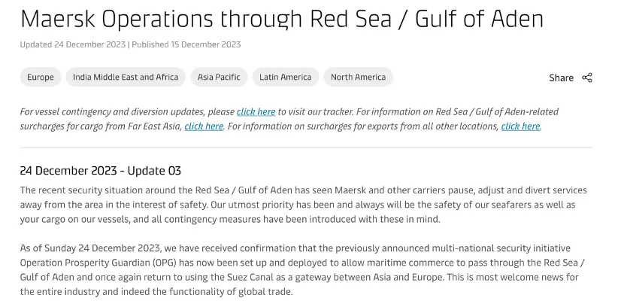Image resolution: width=624 pixels, height=301 pixels.
Task: Open click here link for Far East Asia surcharges
Action: point(204,126)
